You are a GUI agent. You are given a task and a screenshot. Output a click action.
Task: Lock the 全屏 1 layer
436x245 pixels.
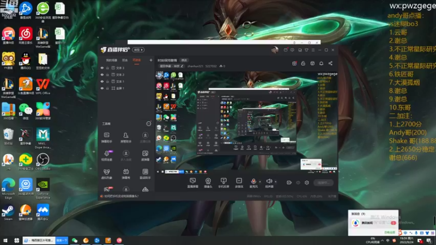[x=107, y=88]
